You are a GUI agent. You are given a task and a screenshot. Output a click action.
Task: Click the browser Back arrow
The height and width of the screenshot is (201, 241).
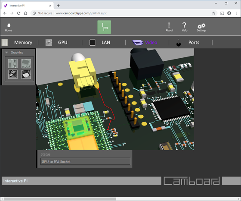pos(5,13)
